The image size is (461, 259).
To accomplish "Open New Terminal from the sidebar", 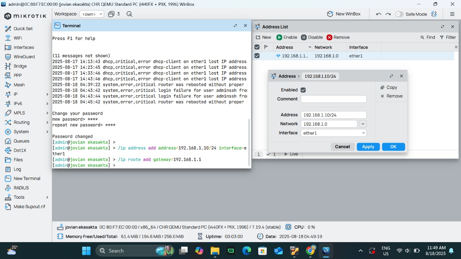I will pyautogui.click(x=27, y=179).
